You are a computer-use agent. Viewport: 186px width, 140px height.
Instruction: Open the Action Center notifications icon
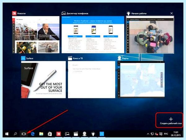tap(161, 134)
